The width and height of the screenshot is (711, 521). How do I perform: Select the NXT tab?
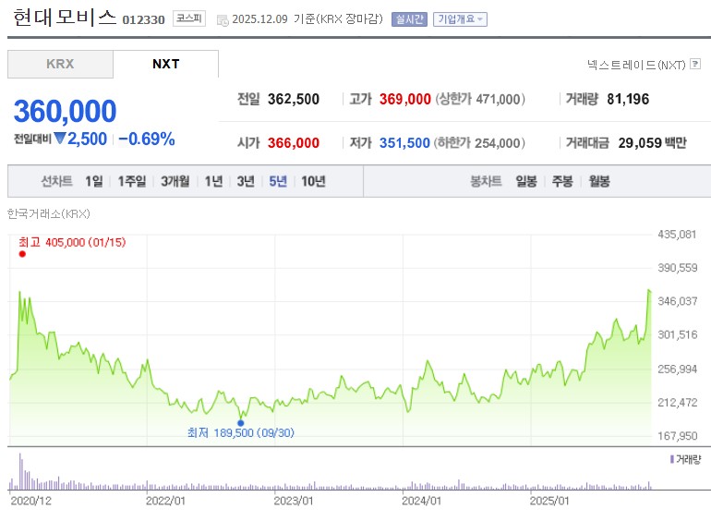point(166,64)
